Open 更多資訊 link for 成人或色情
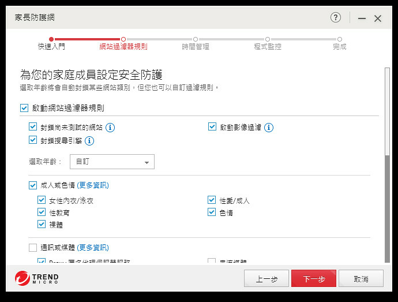 (x=93, y=185)
